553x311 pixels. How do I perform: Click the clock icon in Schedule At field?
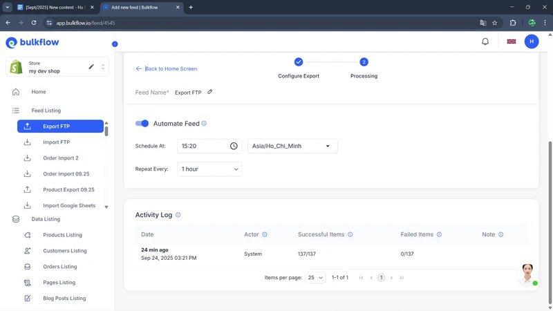(x=234, y=146)
